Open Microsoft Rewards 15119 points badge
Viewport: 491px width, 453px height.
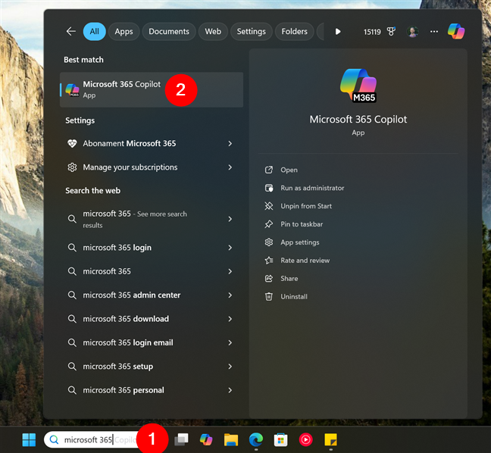pyautogui.click(x=379, y=32)
